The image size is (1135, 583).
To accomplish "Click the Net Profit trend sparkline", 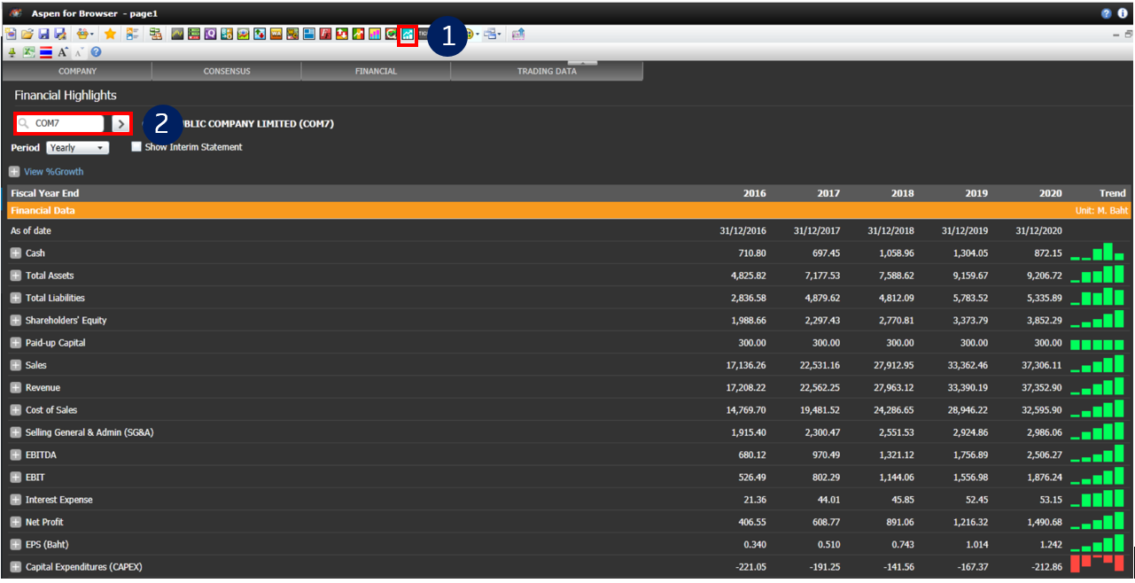I will 1097,521.
